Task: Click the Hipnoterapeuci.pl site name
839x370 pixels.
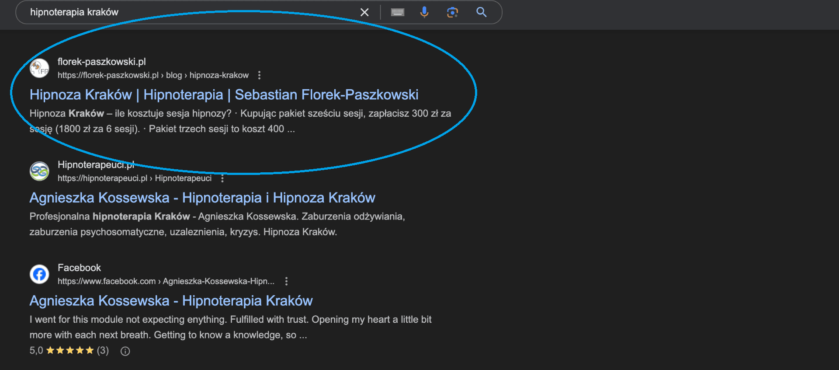Action: click(x=96, y=165)
